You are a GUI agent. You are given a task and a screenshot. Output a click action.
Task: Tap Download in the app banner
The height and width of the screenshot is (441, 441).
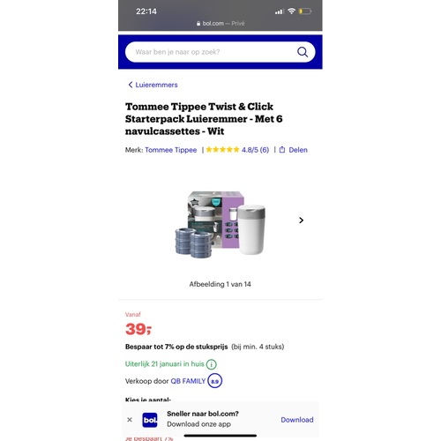pyautogui.click(x=297, y=420)
